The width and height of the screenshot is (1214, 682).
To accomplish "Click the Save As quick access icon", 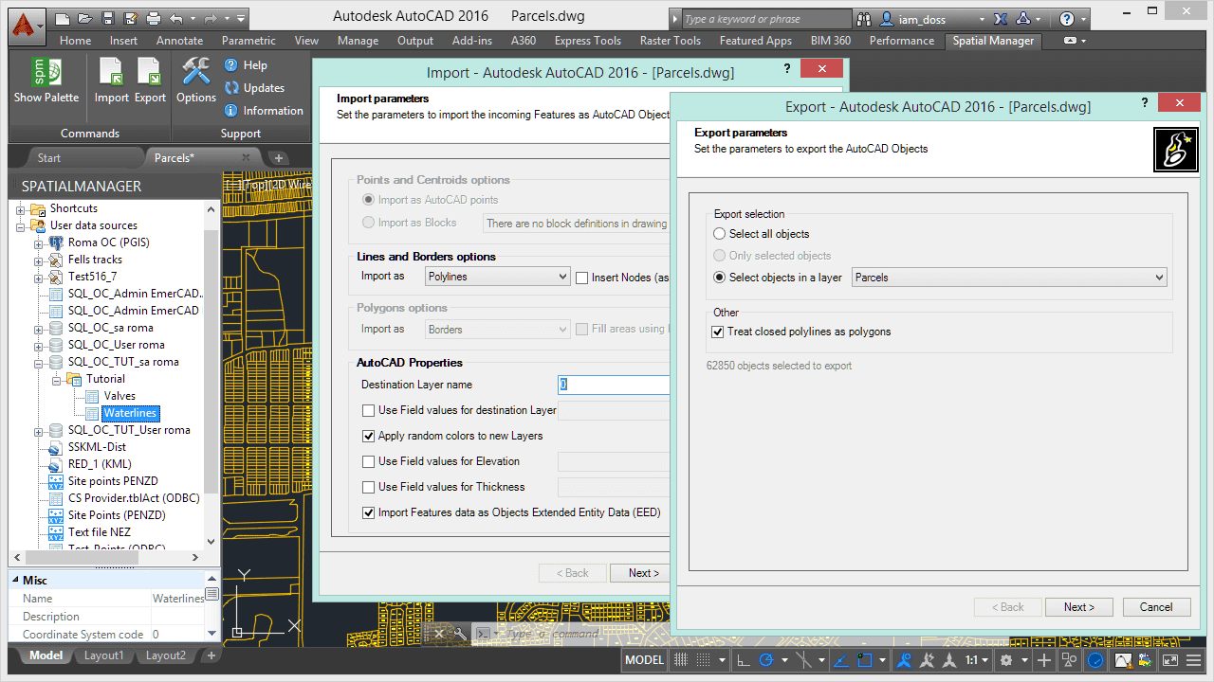I will pos(131,18).
